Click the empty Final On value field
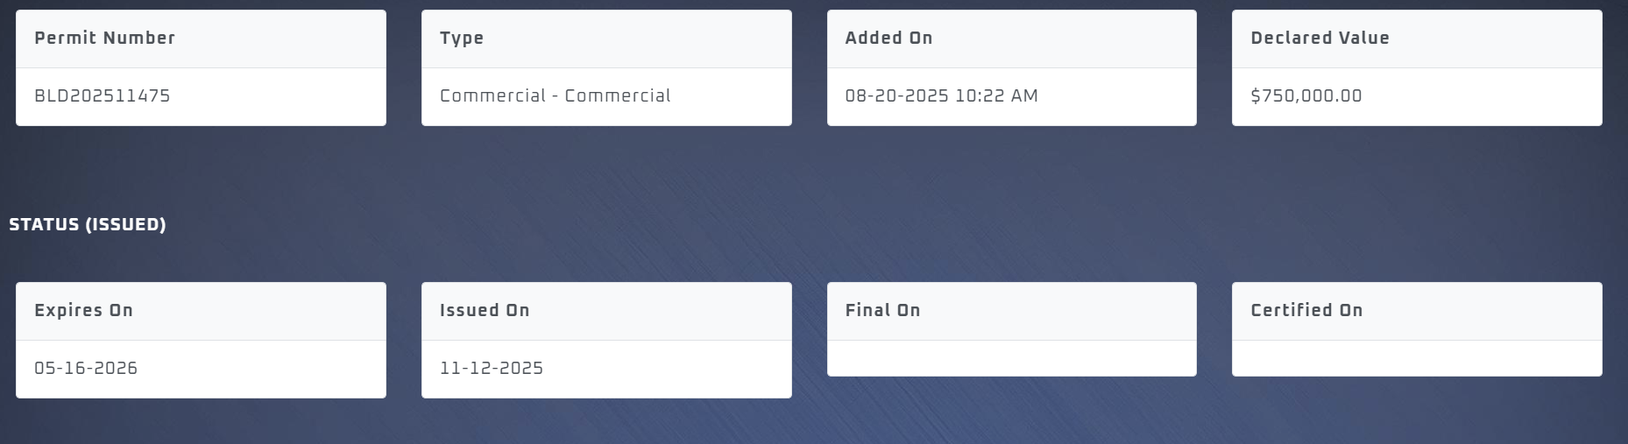Viewport: 1628px width, 444px height. (1011, 358)
